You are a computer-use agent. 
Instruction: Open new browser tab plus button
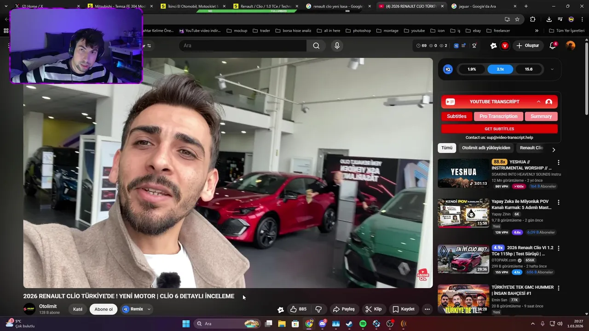click(526, 6)
